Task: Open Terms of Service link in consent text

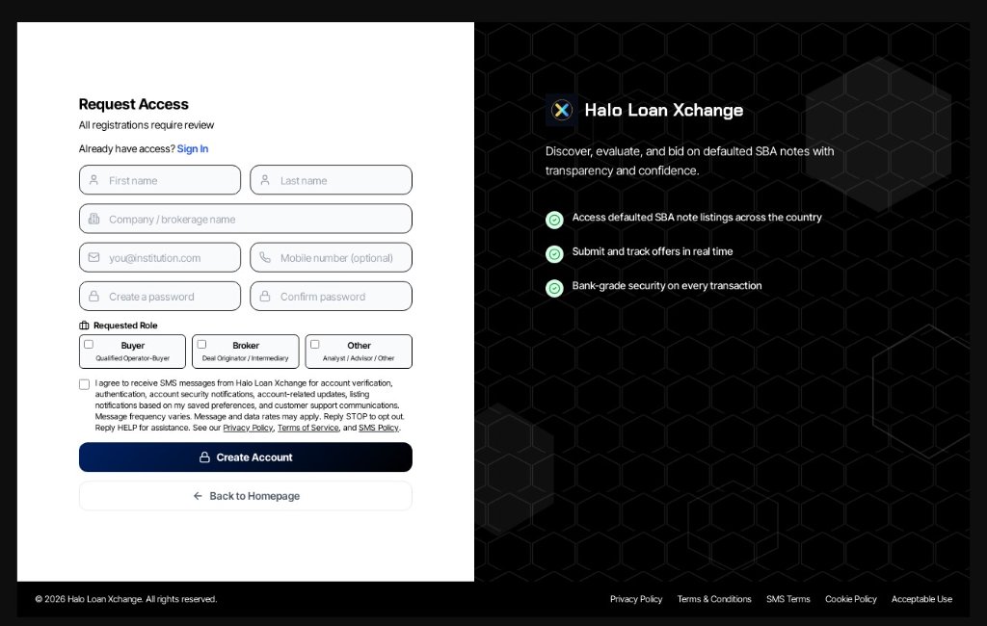Action: point(307,428)
